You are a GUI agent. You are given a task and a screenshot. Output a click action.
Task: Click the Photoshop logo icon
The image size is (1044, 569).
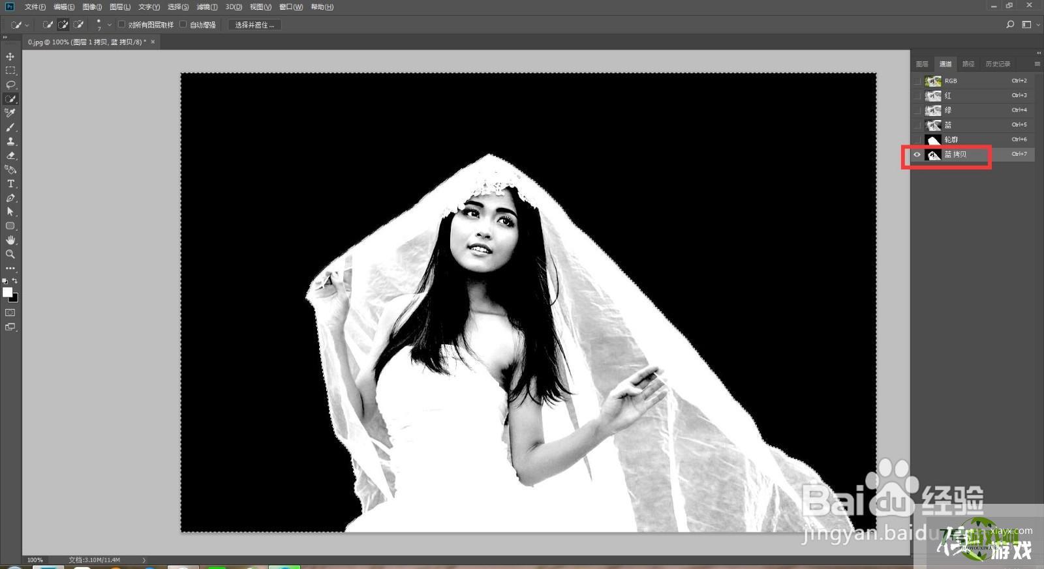(10, 7)
